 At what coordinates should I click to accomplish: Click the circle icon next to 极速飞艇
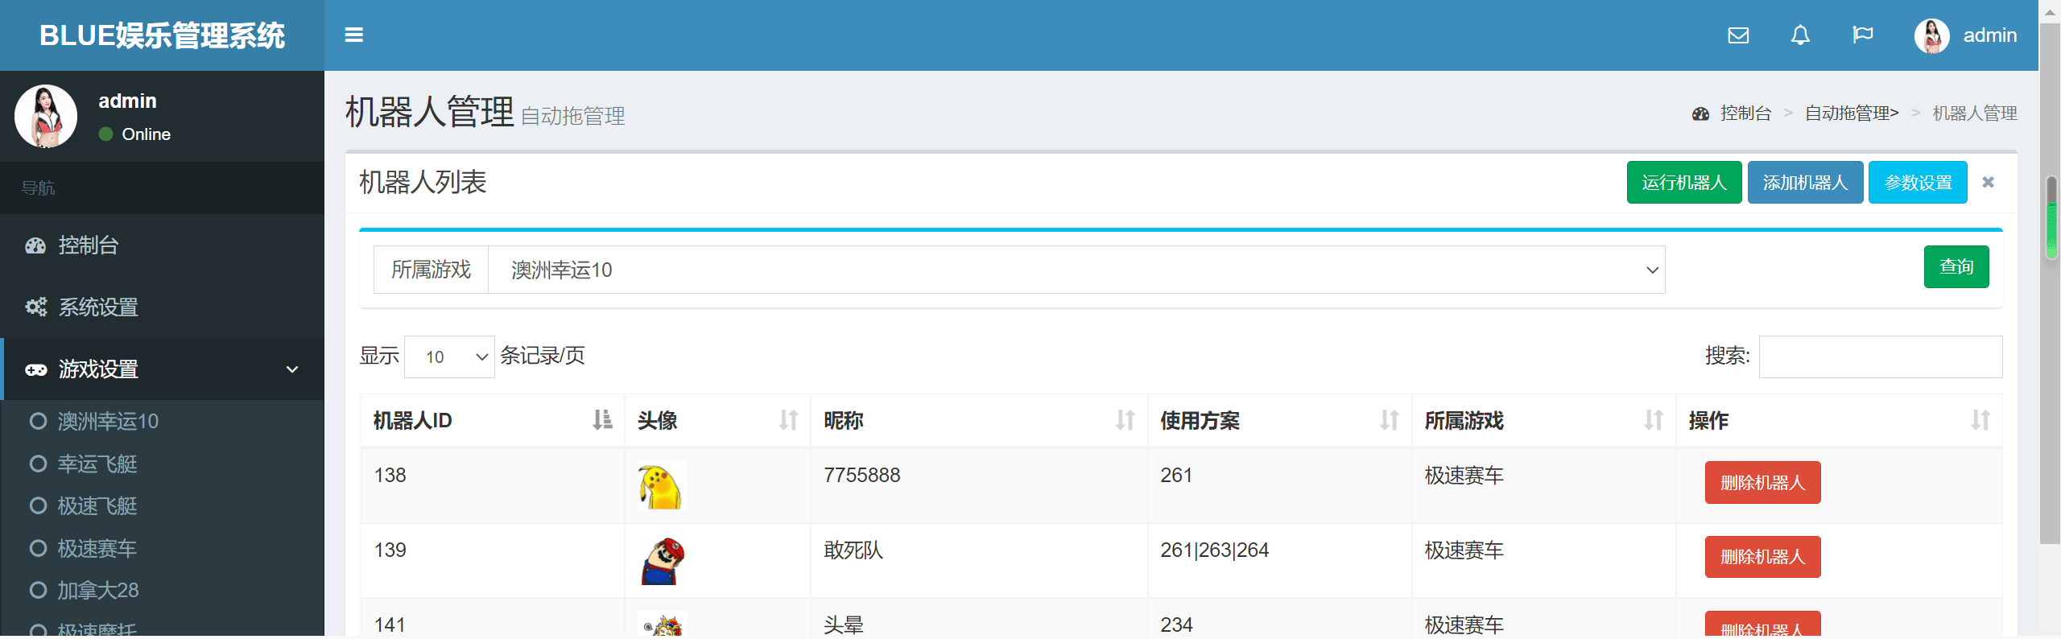pyautogui.click(x=38, y=505)
